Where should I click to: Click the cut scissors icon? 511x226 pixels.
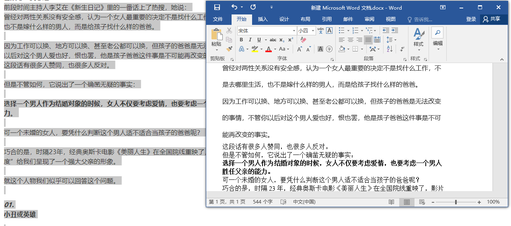click(229, 31)
